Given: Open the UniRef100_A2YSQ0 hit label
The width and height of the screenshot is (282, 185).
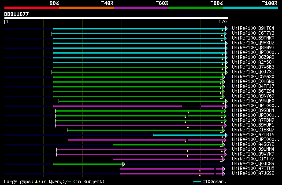Looking at the screenshot, I should 253,62.
